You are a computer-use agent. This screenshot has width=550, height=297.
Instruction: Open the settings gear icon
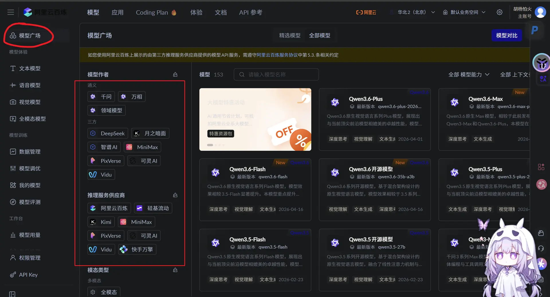click(x=499, y=12)
